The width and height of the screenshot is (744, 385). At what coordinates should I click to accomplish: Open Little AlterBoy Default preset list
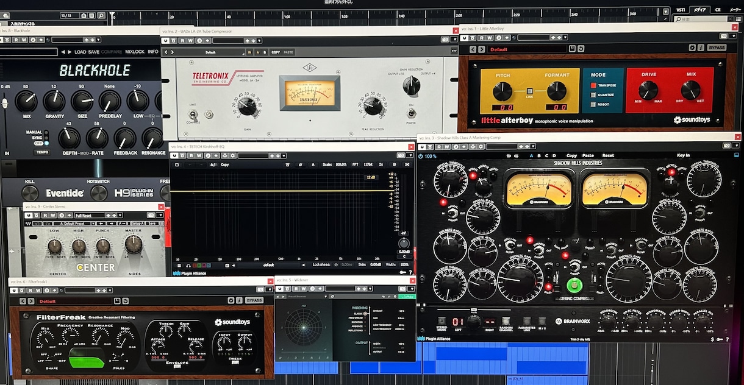coord(526,49)
